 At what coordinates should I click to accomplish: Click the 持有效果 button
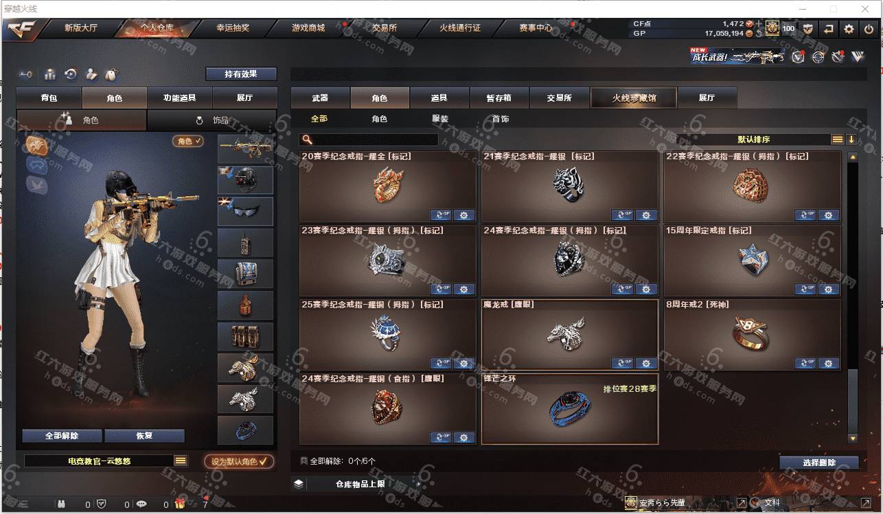(241, 74)
